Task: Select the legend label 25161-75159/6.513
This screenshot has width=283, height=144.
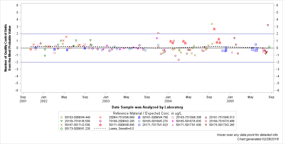Action: tap(222, 117)
